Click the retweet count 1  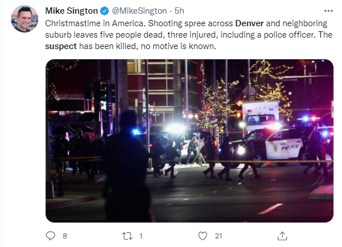pyautogui.click(x=141, y=236)
